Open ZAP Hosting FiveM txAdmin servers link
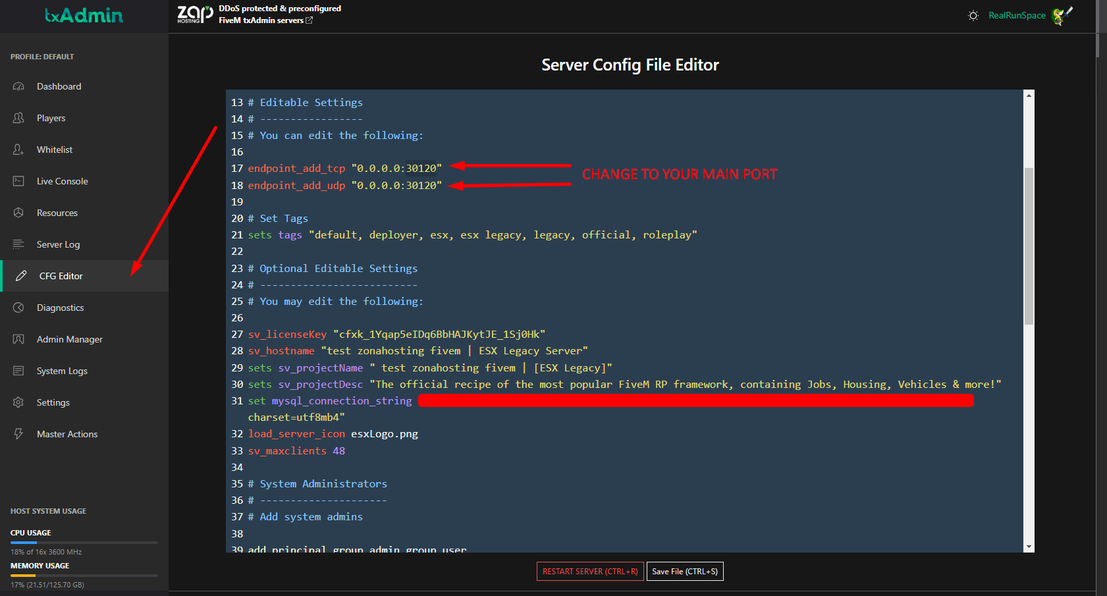Screen dimensions: 1107x596 pos(265,20)
